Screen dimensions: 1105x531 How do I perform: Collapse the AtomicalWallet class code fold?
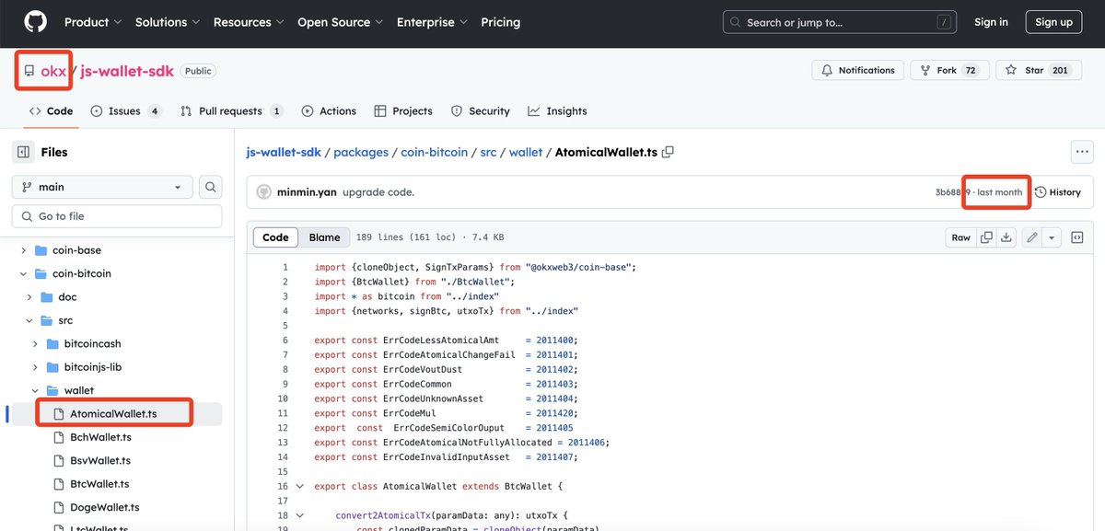tap(299, 487)
